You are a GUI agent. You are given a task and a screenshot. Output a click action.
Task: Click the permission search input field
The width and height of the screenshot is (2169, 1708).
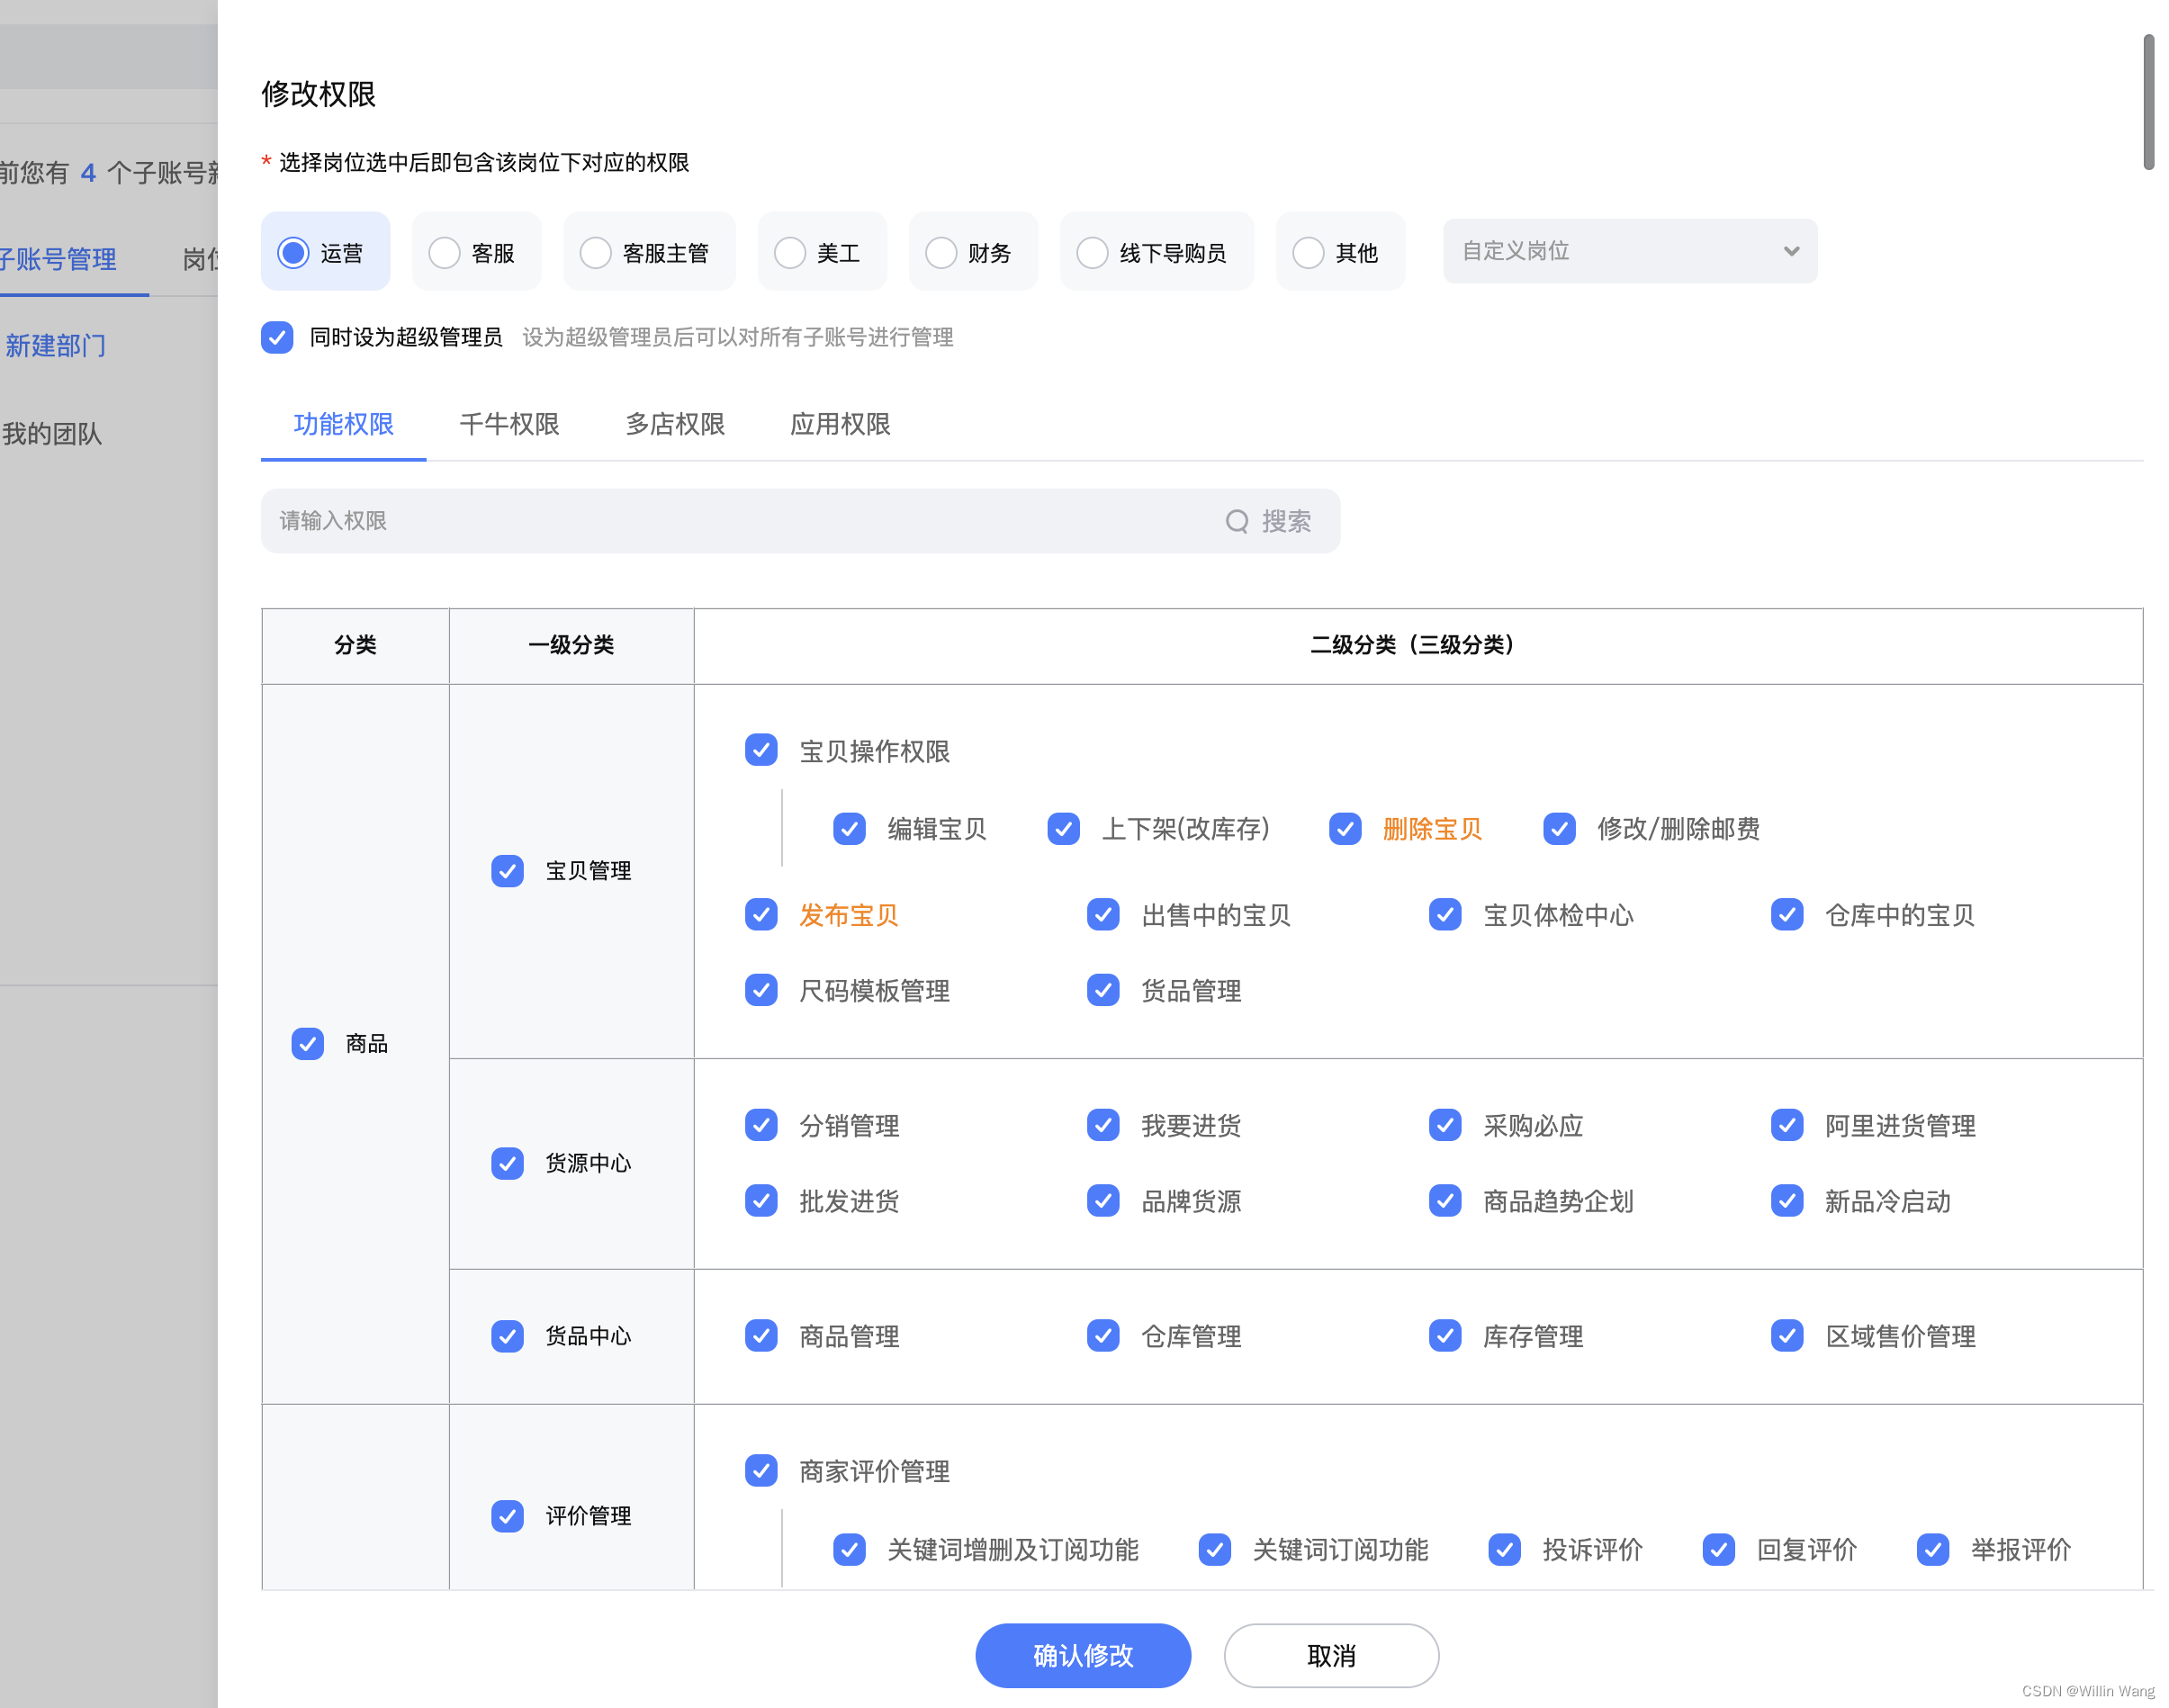pyautogui.click(x=700, y=521)
